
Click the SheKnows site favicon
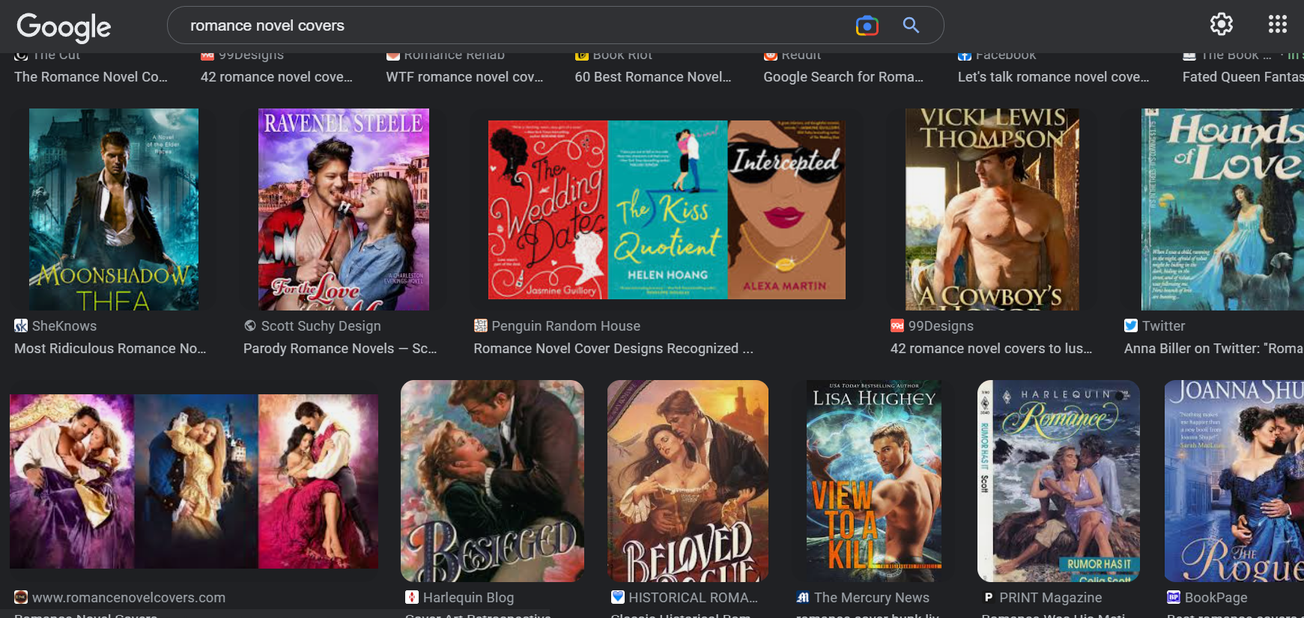21,325
